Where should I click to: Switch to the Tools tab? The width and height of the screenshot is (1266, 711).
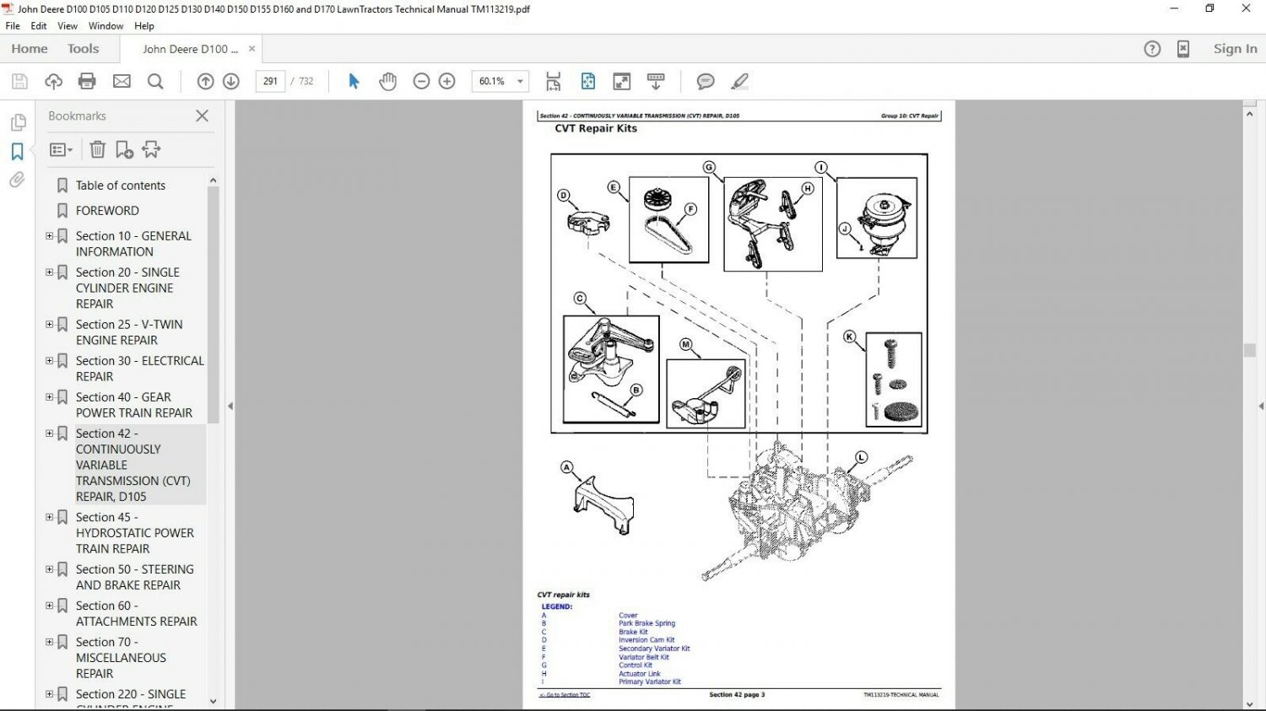(82, 48)
